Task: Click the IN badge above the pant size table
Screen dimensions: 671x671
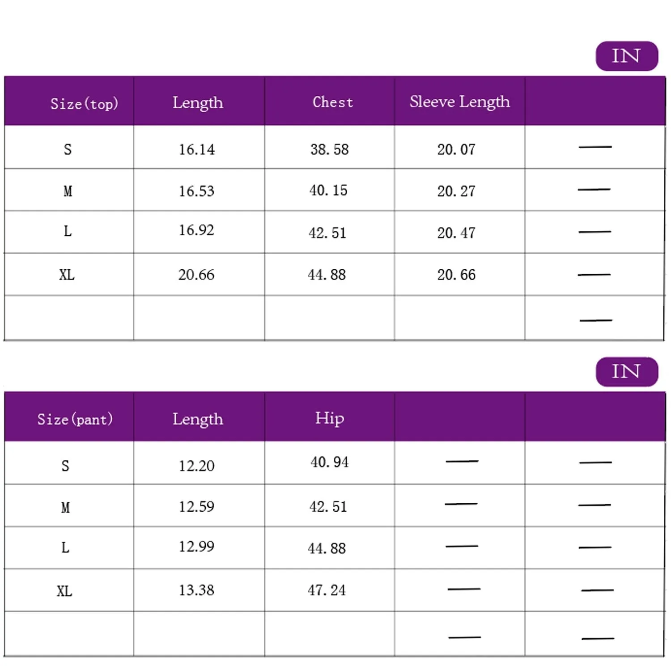Action: (626, 372)
